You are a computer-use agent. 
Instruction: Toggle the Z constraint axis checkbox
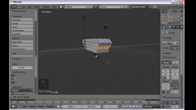[x=13, y=82]
